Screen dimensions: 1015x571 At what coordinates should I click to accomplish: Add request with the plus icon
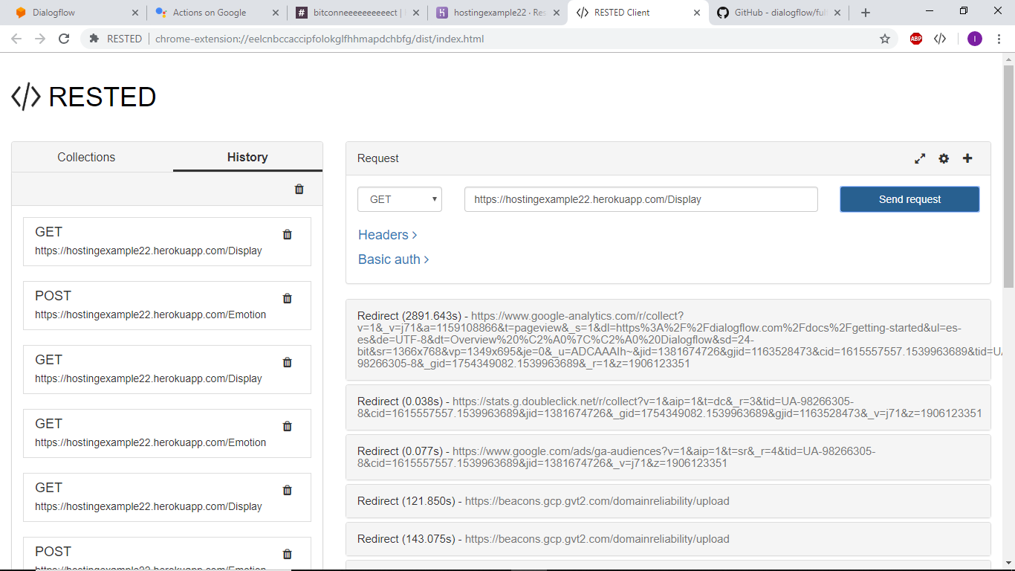pyautogui.click(x=967, y=158)
